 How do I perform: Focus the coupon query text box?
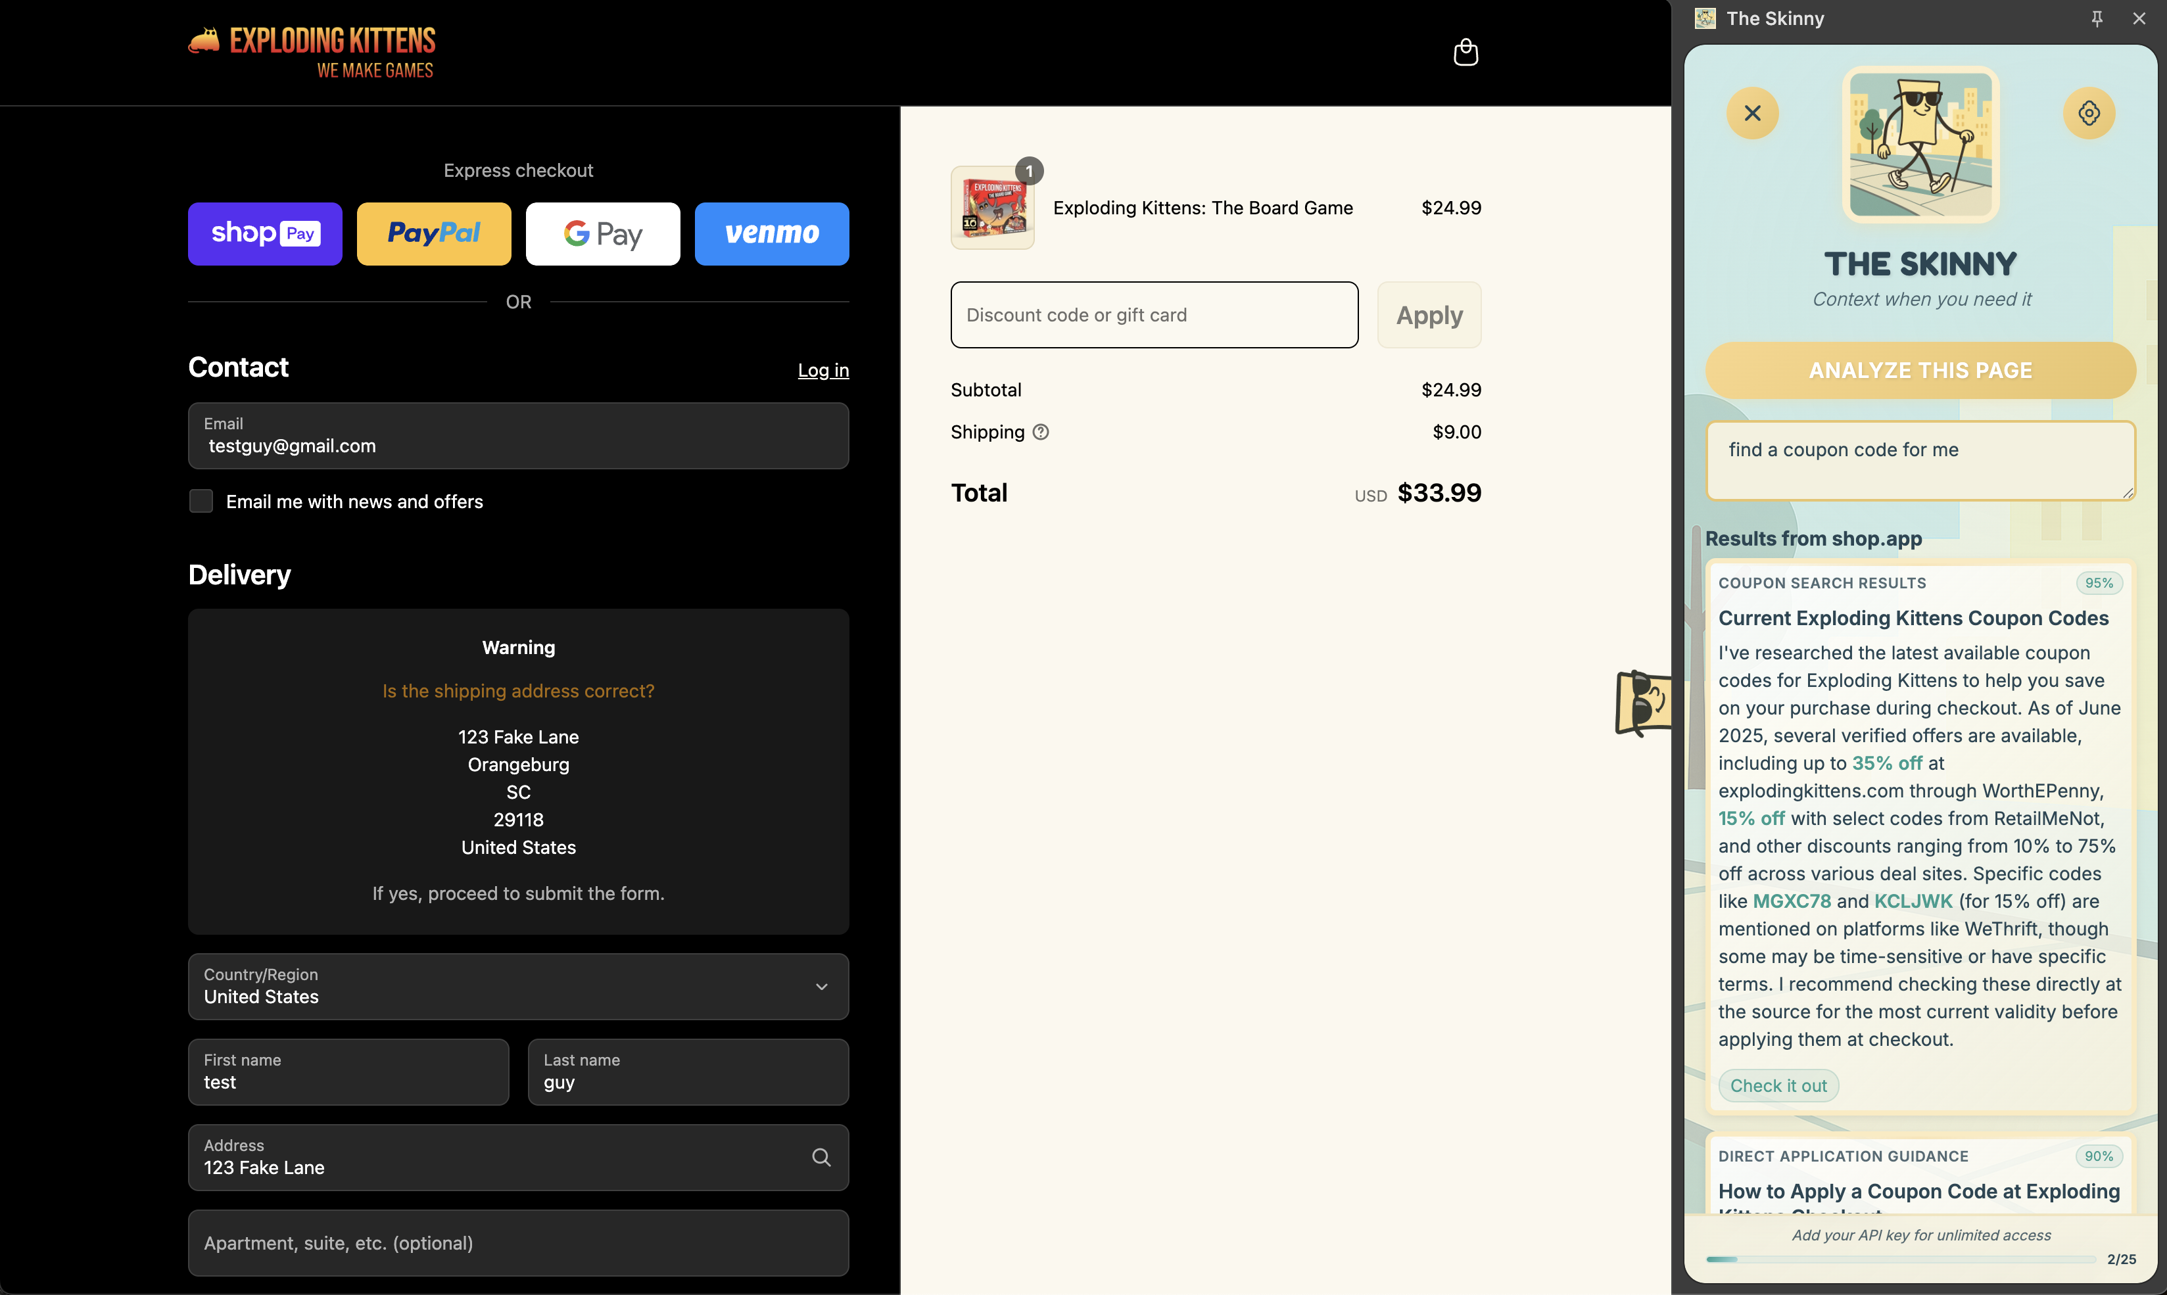click(1920, 461)
